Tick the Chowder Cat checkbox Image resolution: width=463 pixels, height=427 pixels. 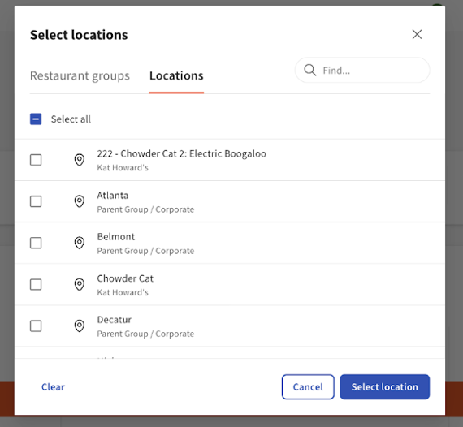[x=36, y=284]
